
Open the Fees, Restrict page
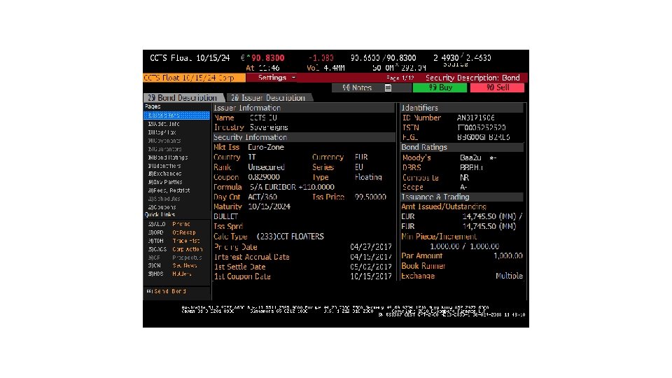(x=169, y=190)
